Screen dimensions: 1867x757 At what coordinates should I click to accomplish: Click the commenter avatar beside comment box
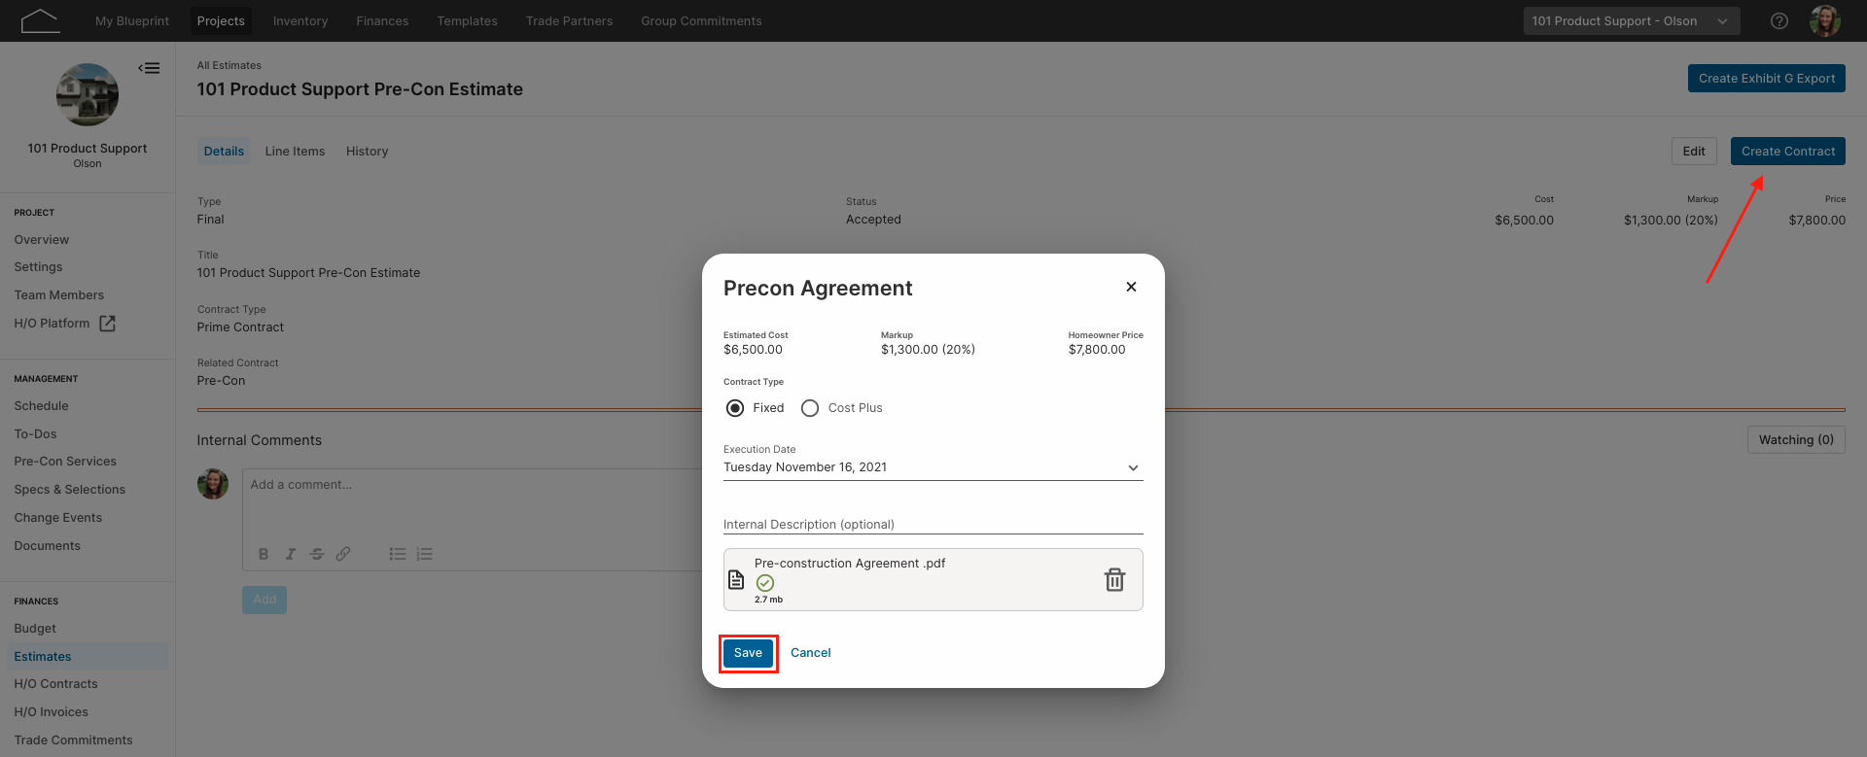(x=213, y=484)
